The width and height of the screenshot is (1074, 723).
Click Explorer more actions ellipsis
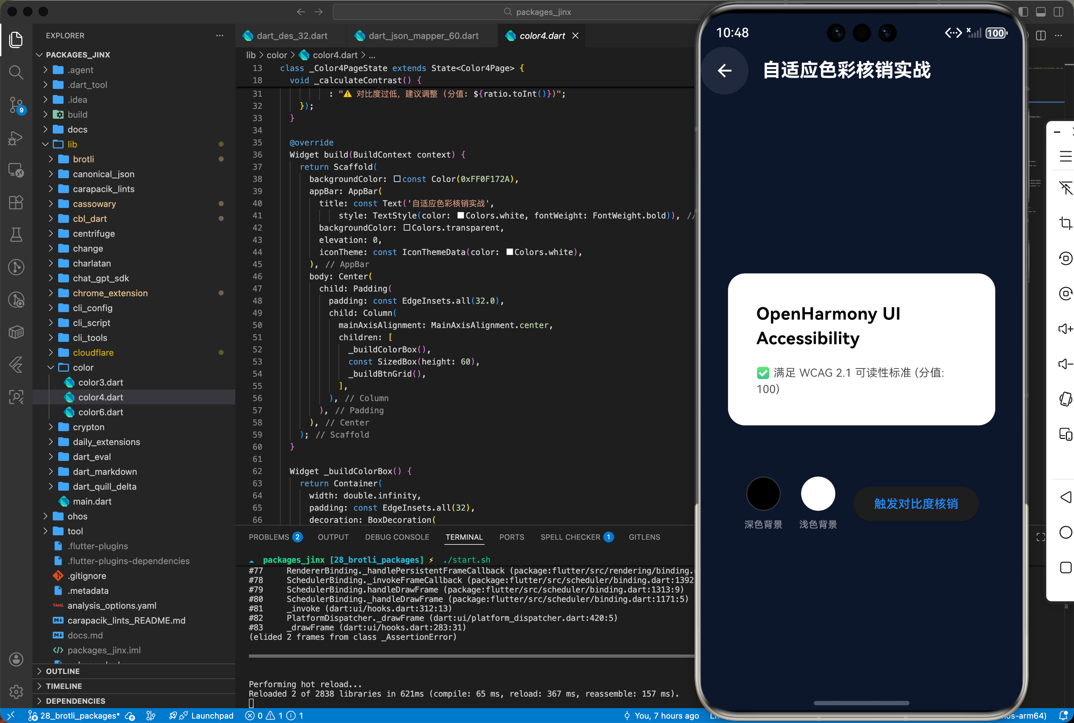point(220,36)
